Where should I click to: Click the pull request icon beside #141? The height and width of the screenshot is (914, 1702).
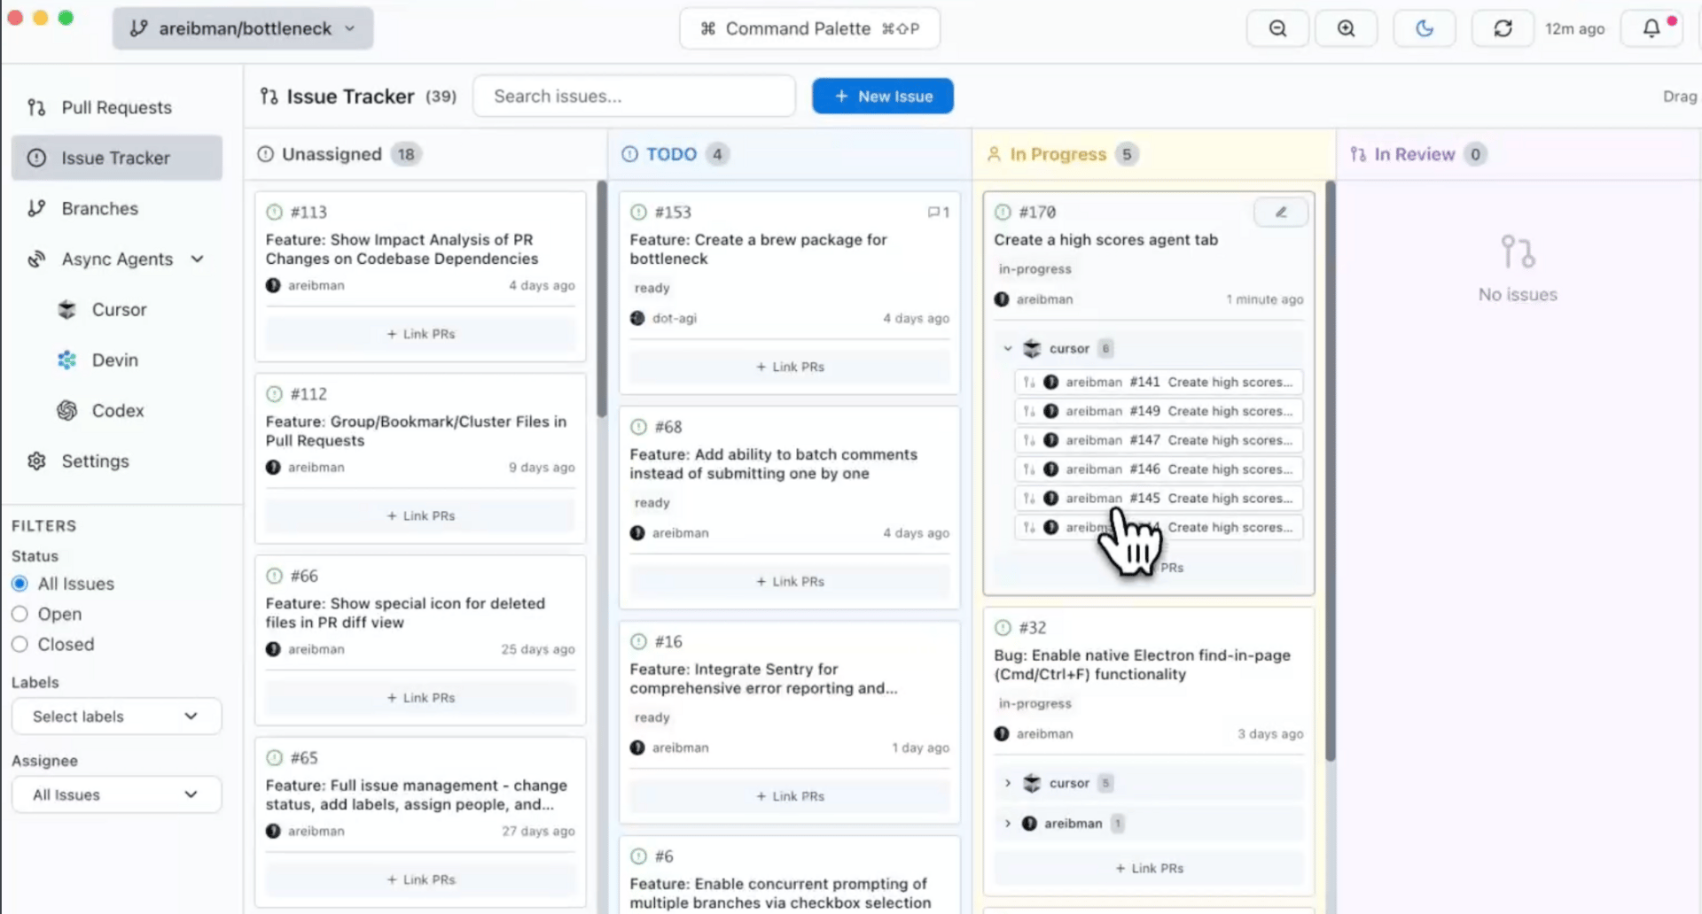1028,383
